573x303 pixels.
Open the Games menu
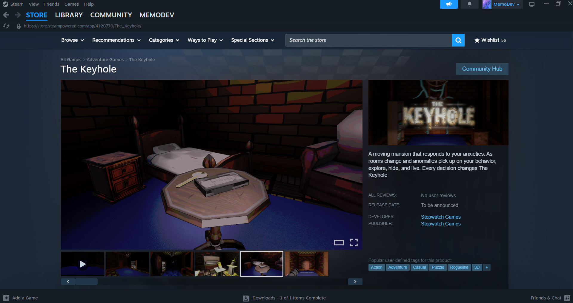pyautogui.click(x=71, y=4)
